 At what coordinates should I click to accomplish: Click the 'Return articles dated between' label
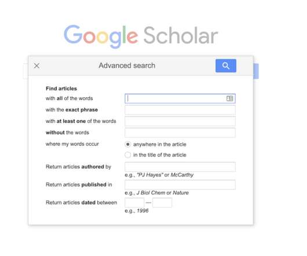click(x=81, y=203)
